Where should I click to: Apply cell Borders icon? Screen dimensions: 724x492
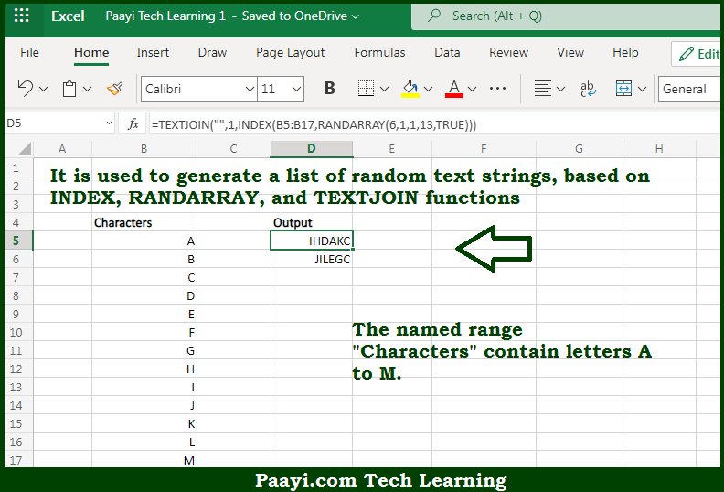click(366, 88)
